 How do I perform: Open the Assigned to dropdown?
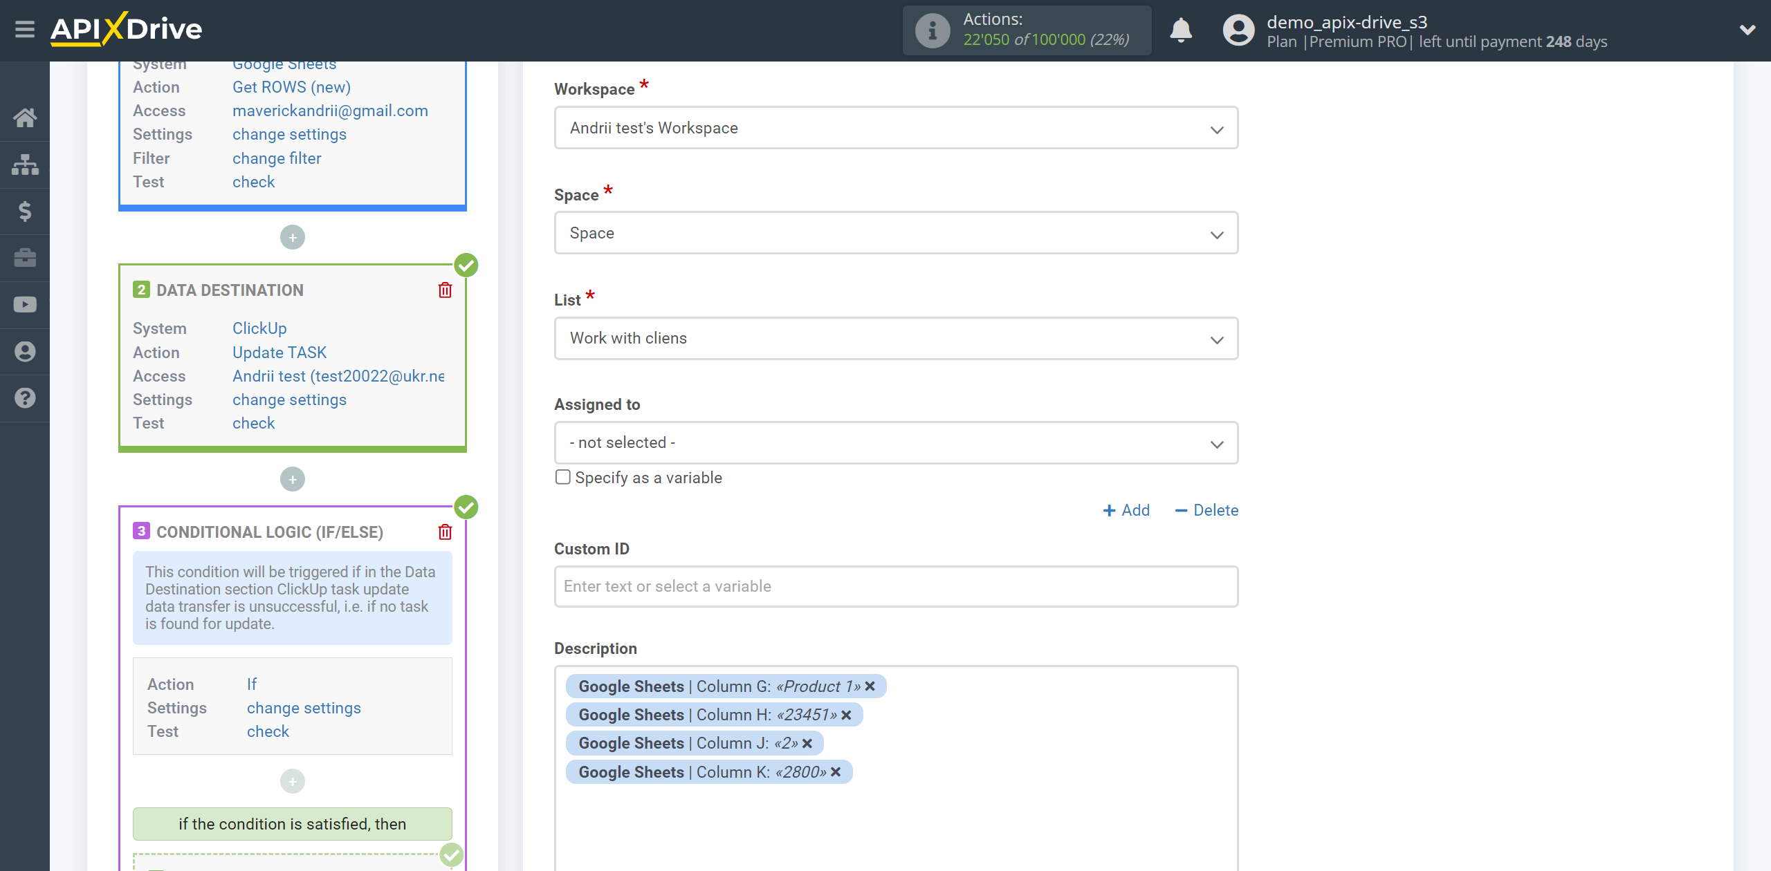click(x=896, y=442)
